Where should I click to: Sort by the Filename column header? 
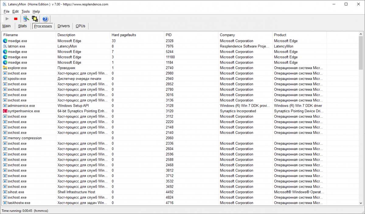tap(29, 35)
